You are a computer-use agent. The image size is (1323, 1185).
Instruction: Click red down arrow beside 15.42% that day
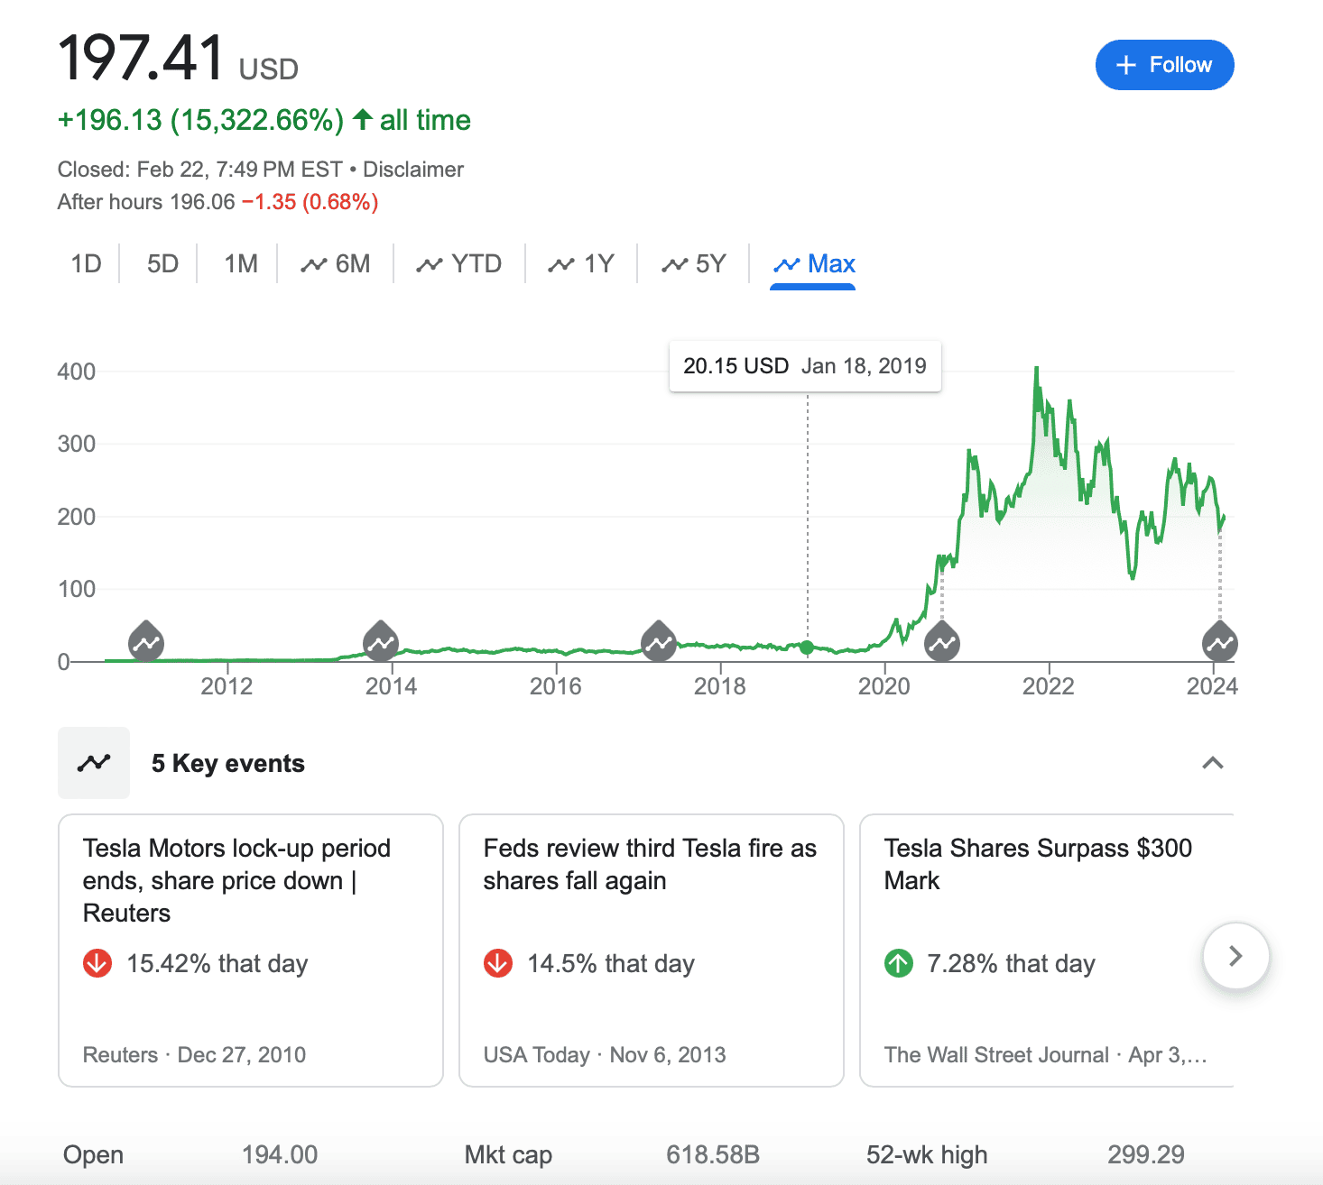coord(97,963)
